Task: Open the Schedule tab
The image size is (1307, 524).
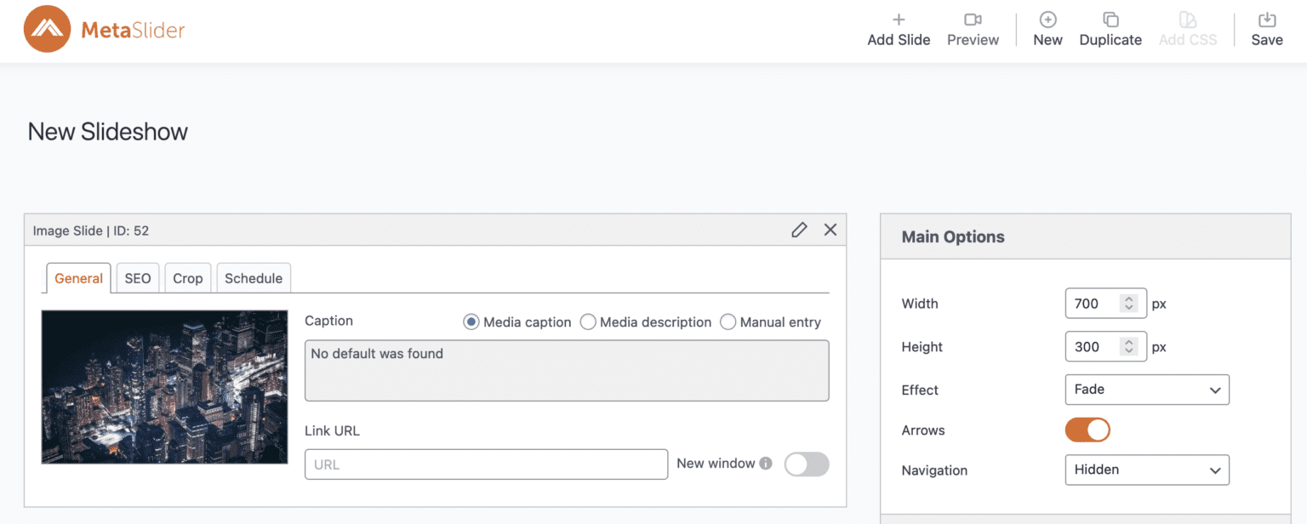Action: pyautogui.click(x=253, y=277)
